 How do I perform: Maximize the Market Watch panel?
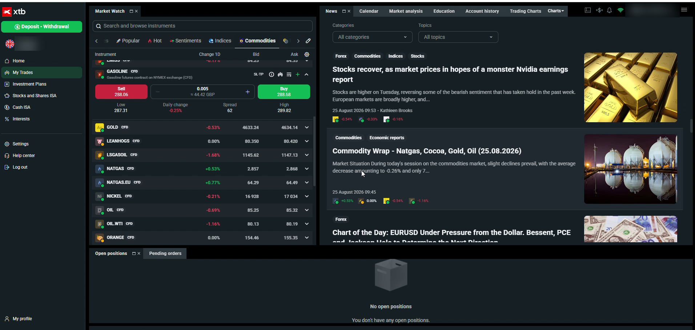pyautogui.click(x=131, y=11)
